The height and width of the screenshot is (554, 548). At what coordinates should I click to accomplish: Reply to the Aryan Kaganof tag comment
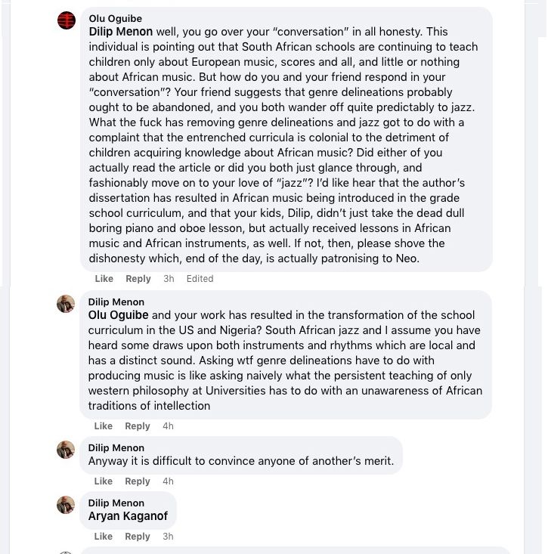138,537
